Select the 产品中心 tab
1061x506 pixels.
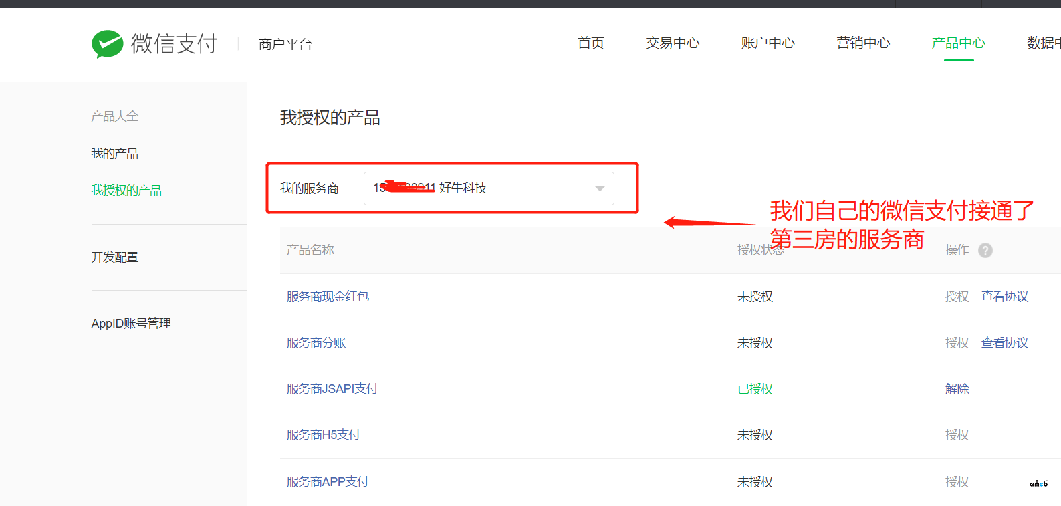coord(958,43)
